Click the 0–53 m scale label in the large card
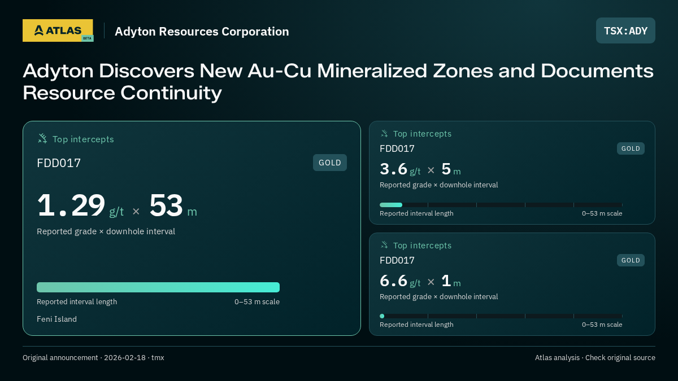This screenshot has height=381, width=678. pos(257,302)
